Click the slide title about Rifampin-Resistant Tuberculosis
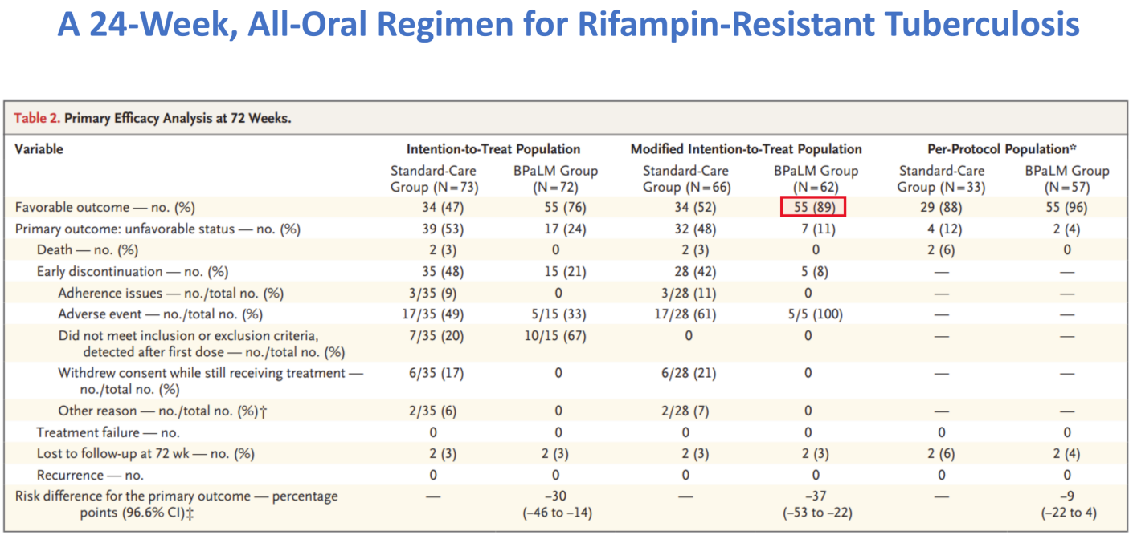The width and height of the screenshot is (1133, 539). click(568, 26)
